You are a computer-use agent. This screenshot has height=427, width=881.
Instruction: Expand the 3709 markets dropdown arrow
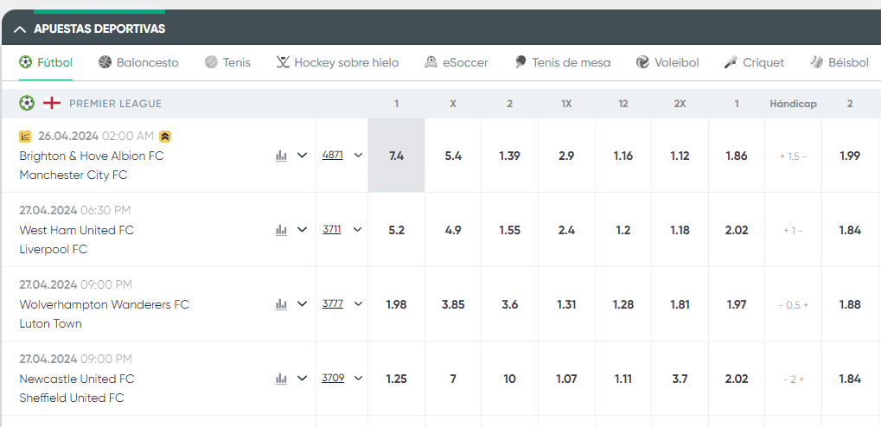(359, 379)
